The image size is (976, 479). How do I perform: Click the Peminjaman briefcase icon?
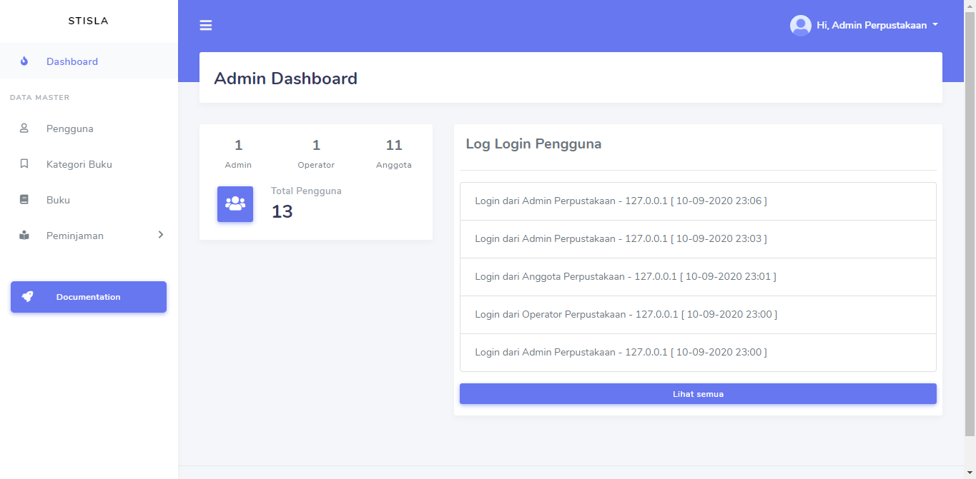click(24, 236)
